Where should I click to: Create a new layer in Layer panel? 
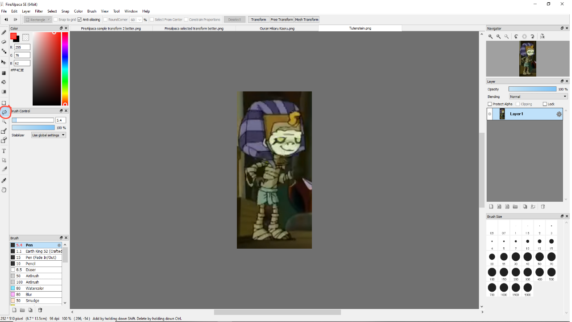coord(491,207)
